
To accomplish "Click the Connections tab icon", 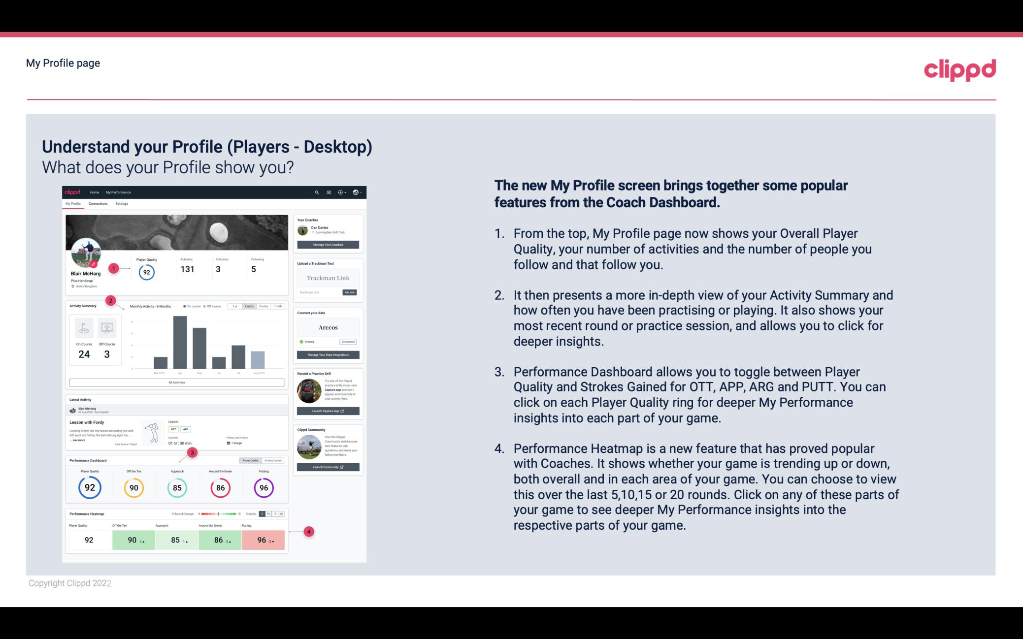I will tap(98, 204).
